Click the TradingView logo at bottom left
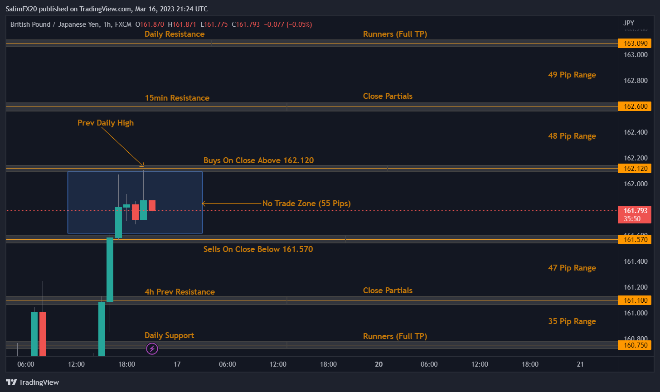The height and width of the screenshot is (392, 660). (x=32, y=382)
